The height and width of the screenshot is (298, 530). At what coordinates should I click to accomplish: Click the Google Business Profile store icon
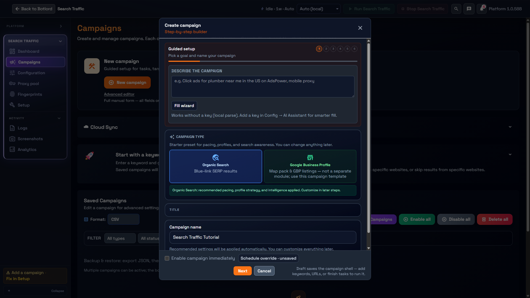310,158
